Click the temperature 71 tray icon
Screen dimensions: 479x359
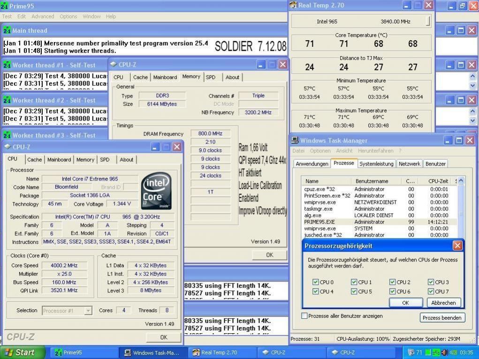[419, 352]
